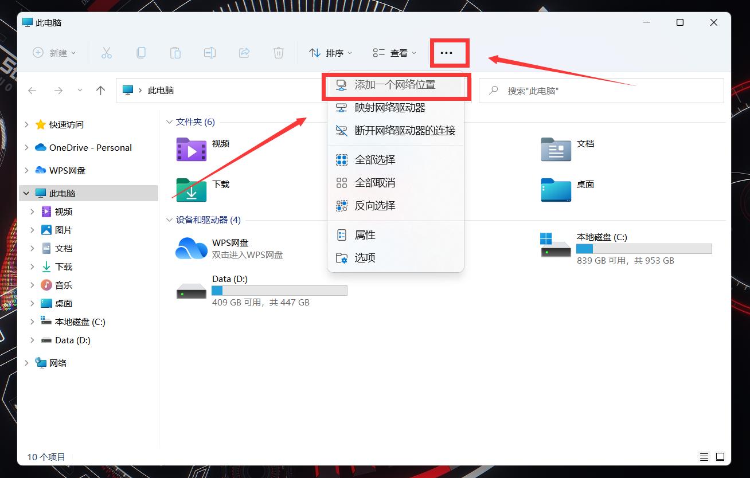Open the 查看 (View) dropdown
The width and height of the screenshot is (750, 478).
tap(393, 52)
